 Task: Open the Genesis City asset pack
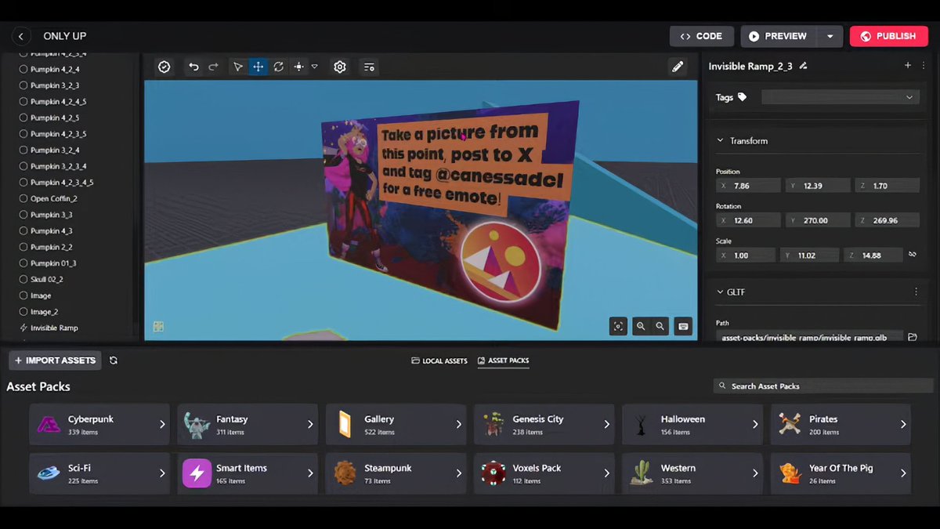pyautogui.click(x=544, y=425)
